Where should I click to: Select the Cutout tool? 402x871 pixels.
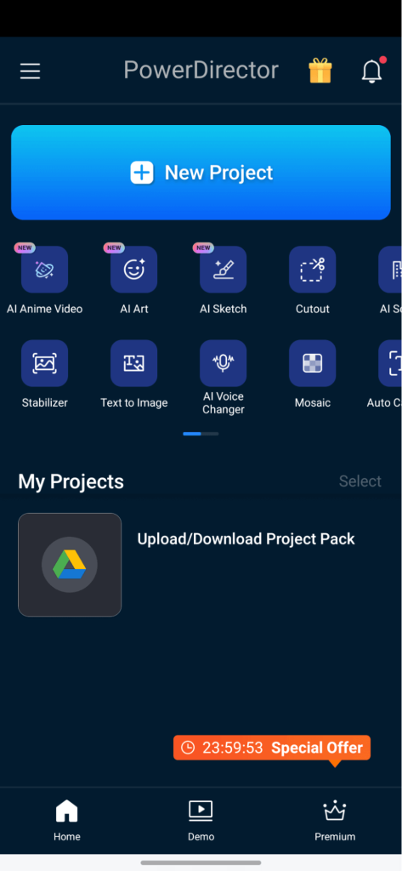pos(313,270)
